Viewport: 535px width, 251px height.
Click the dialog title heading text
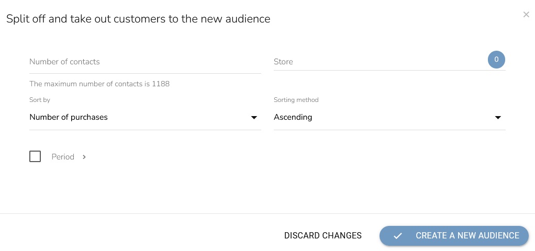point(138,19)
